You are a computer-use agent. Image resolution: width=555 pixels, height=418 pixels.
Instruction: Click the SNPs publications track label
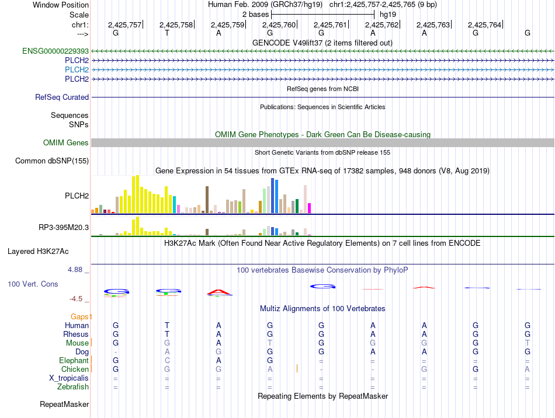[79, 124]
